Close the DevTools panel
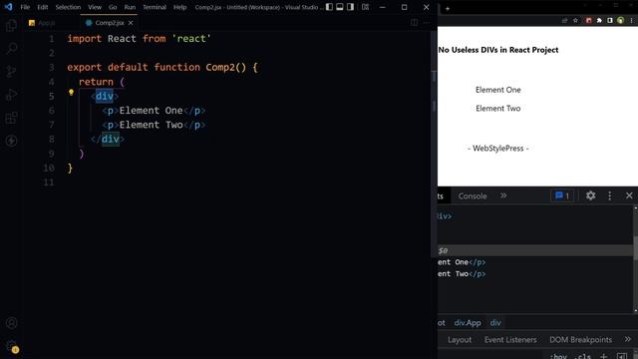The width and height of the screenshot is (638, 359). point(629,195)
